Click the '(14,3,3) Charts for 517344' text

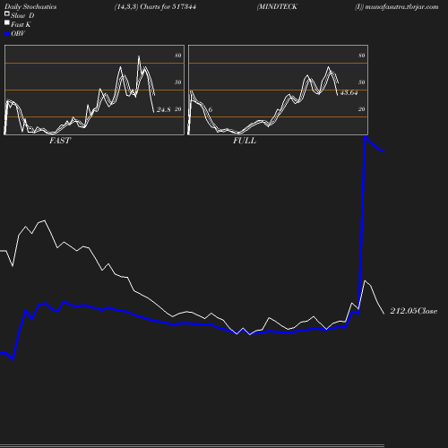point(155,7)
